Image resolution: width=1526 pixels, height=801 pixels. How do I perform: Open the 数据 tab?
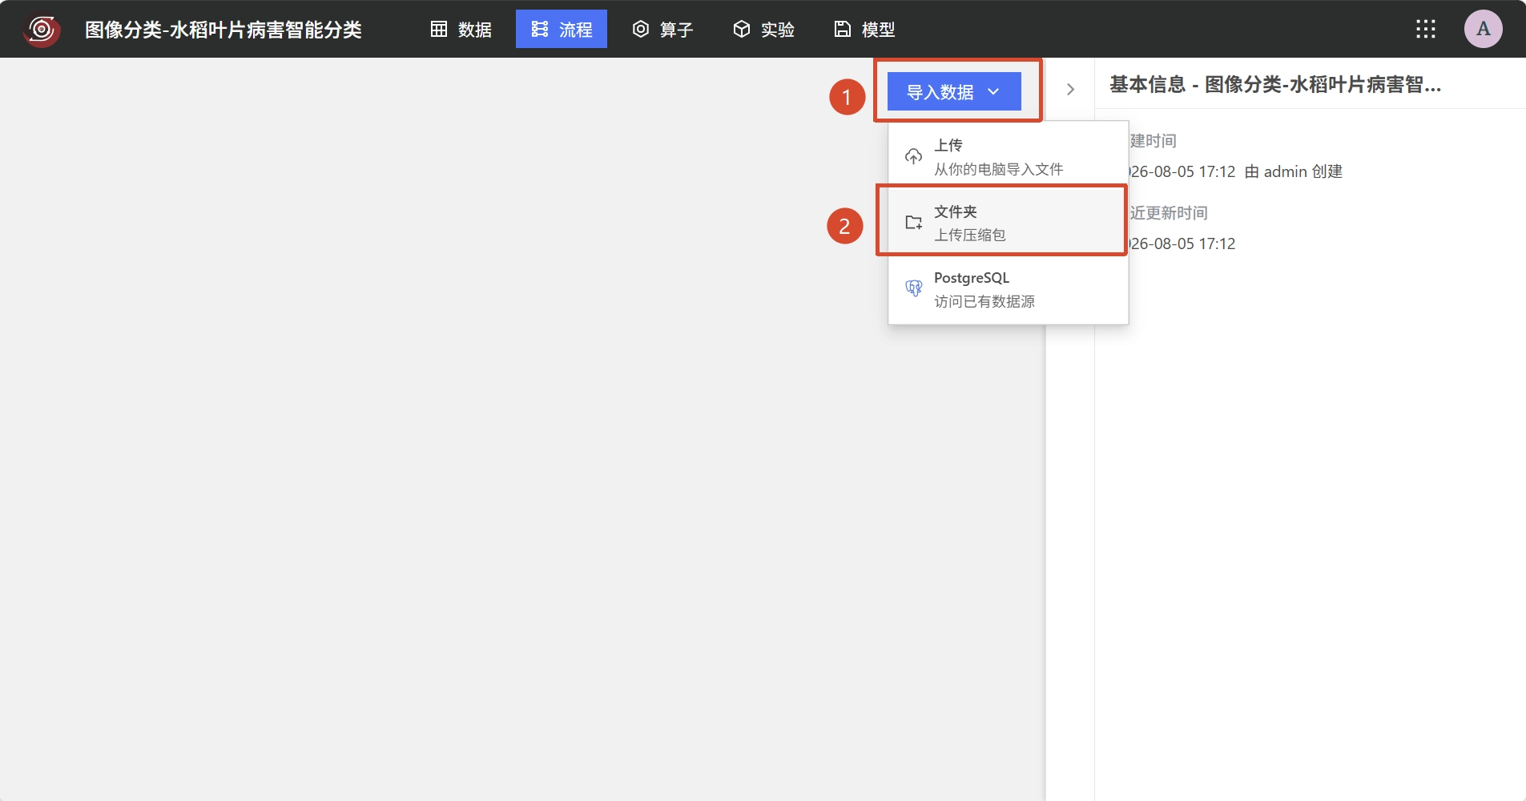pos(461,30)
